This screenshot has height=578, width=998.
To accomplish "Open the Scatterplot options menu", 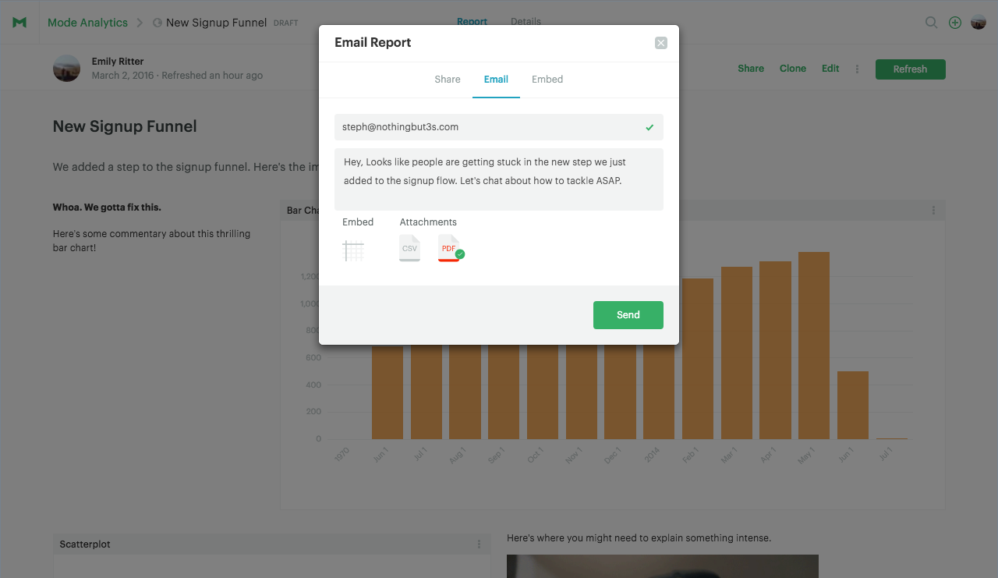I will 479,544.
